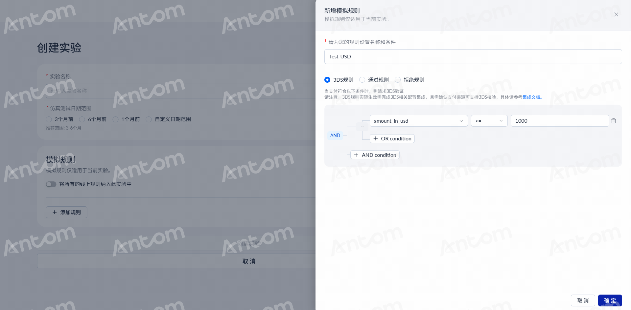Confirm the rule with 确定 button
Image resolution: width=631 pixels, height=310 pixels.
click(610, 300)
